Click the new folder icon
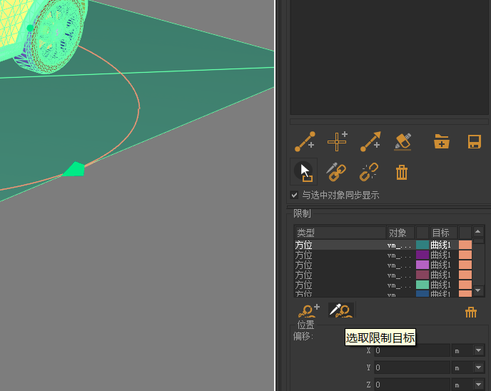Screen dimensions: 491x391 click(442, 141)
